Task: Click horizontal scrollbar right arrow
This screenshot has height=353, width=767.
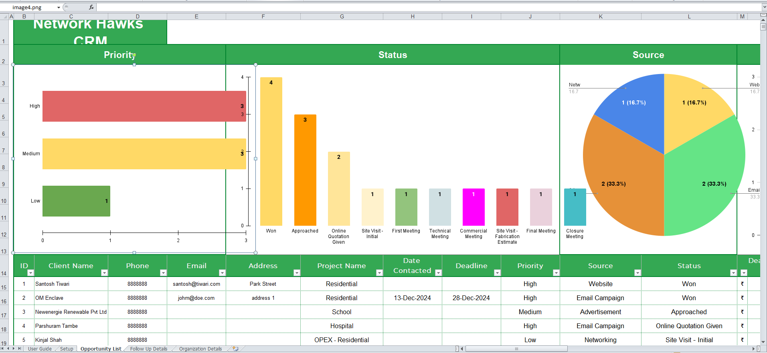Action: (753, 349)
